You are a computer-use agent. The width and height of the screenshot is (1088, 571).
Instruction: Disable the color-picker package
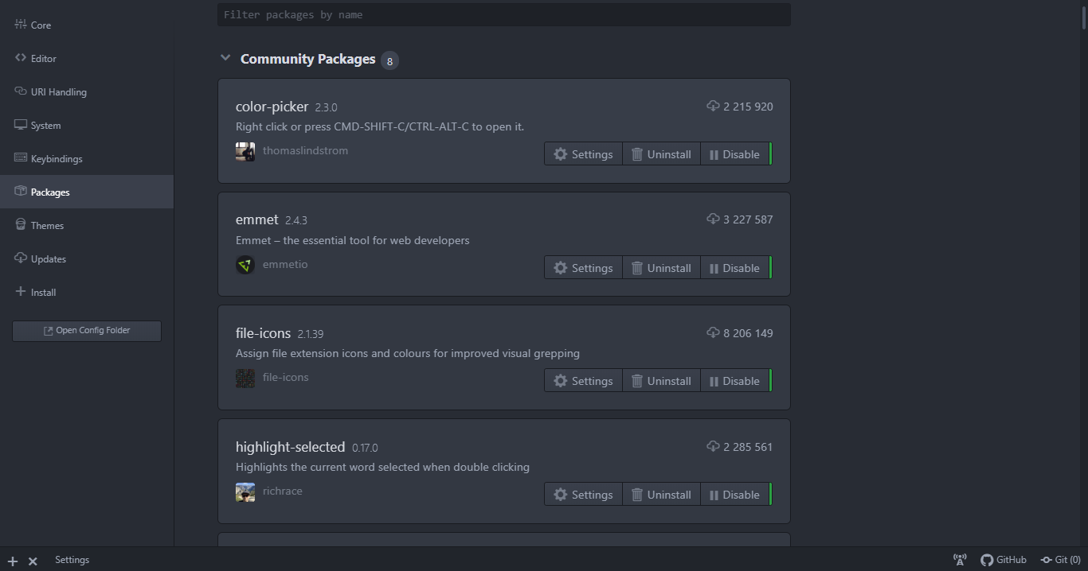(735, 154)
